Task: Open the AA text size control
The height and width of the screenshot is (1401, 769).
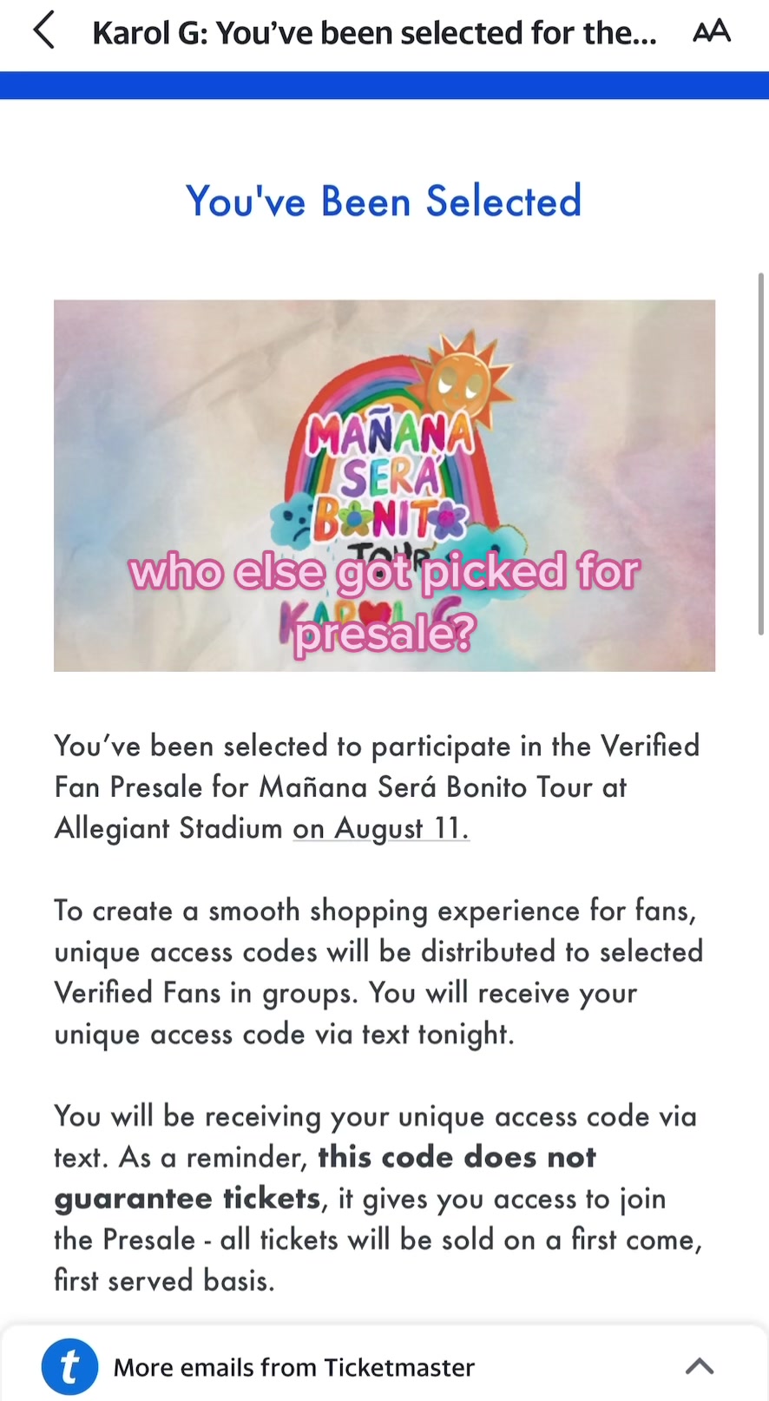Action: (712, 32)
